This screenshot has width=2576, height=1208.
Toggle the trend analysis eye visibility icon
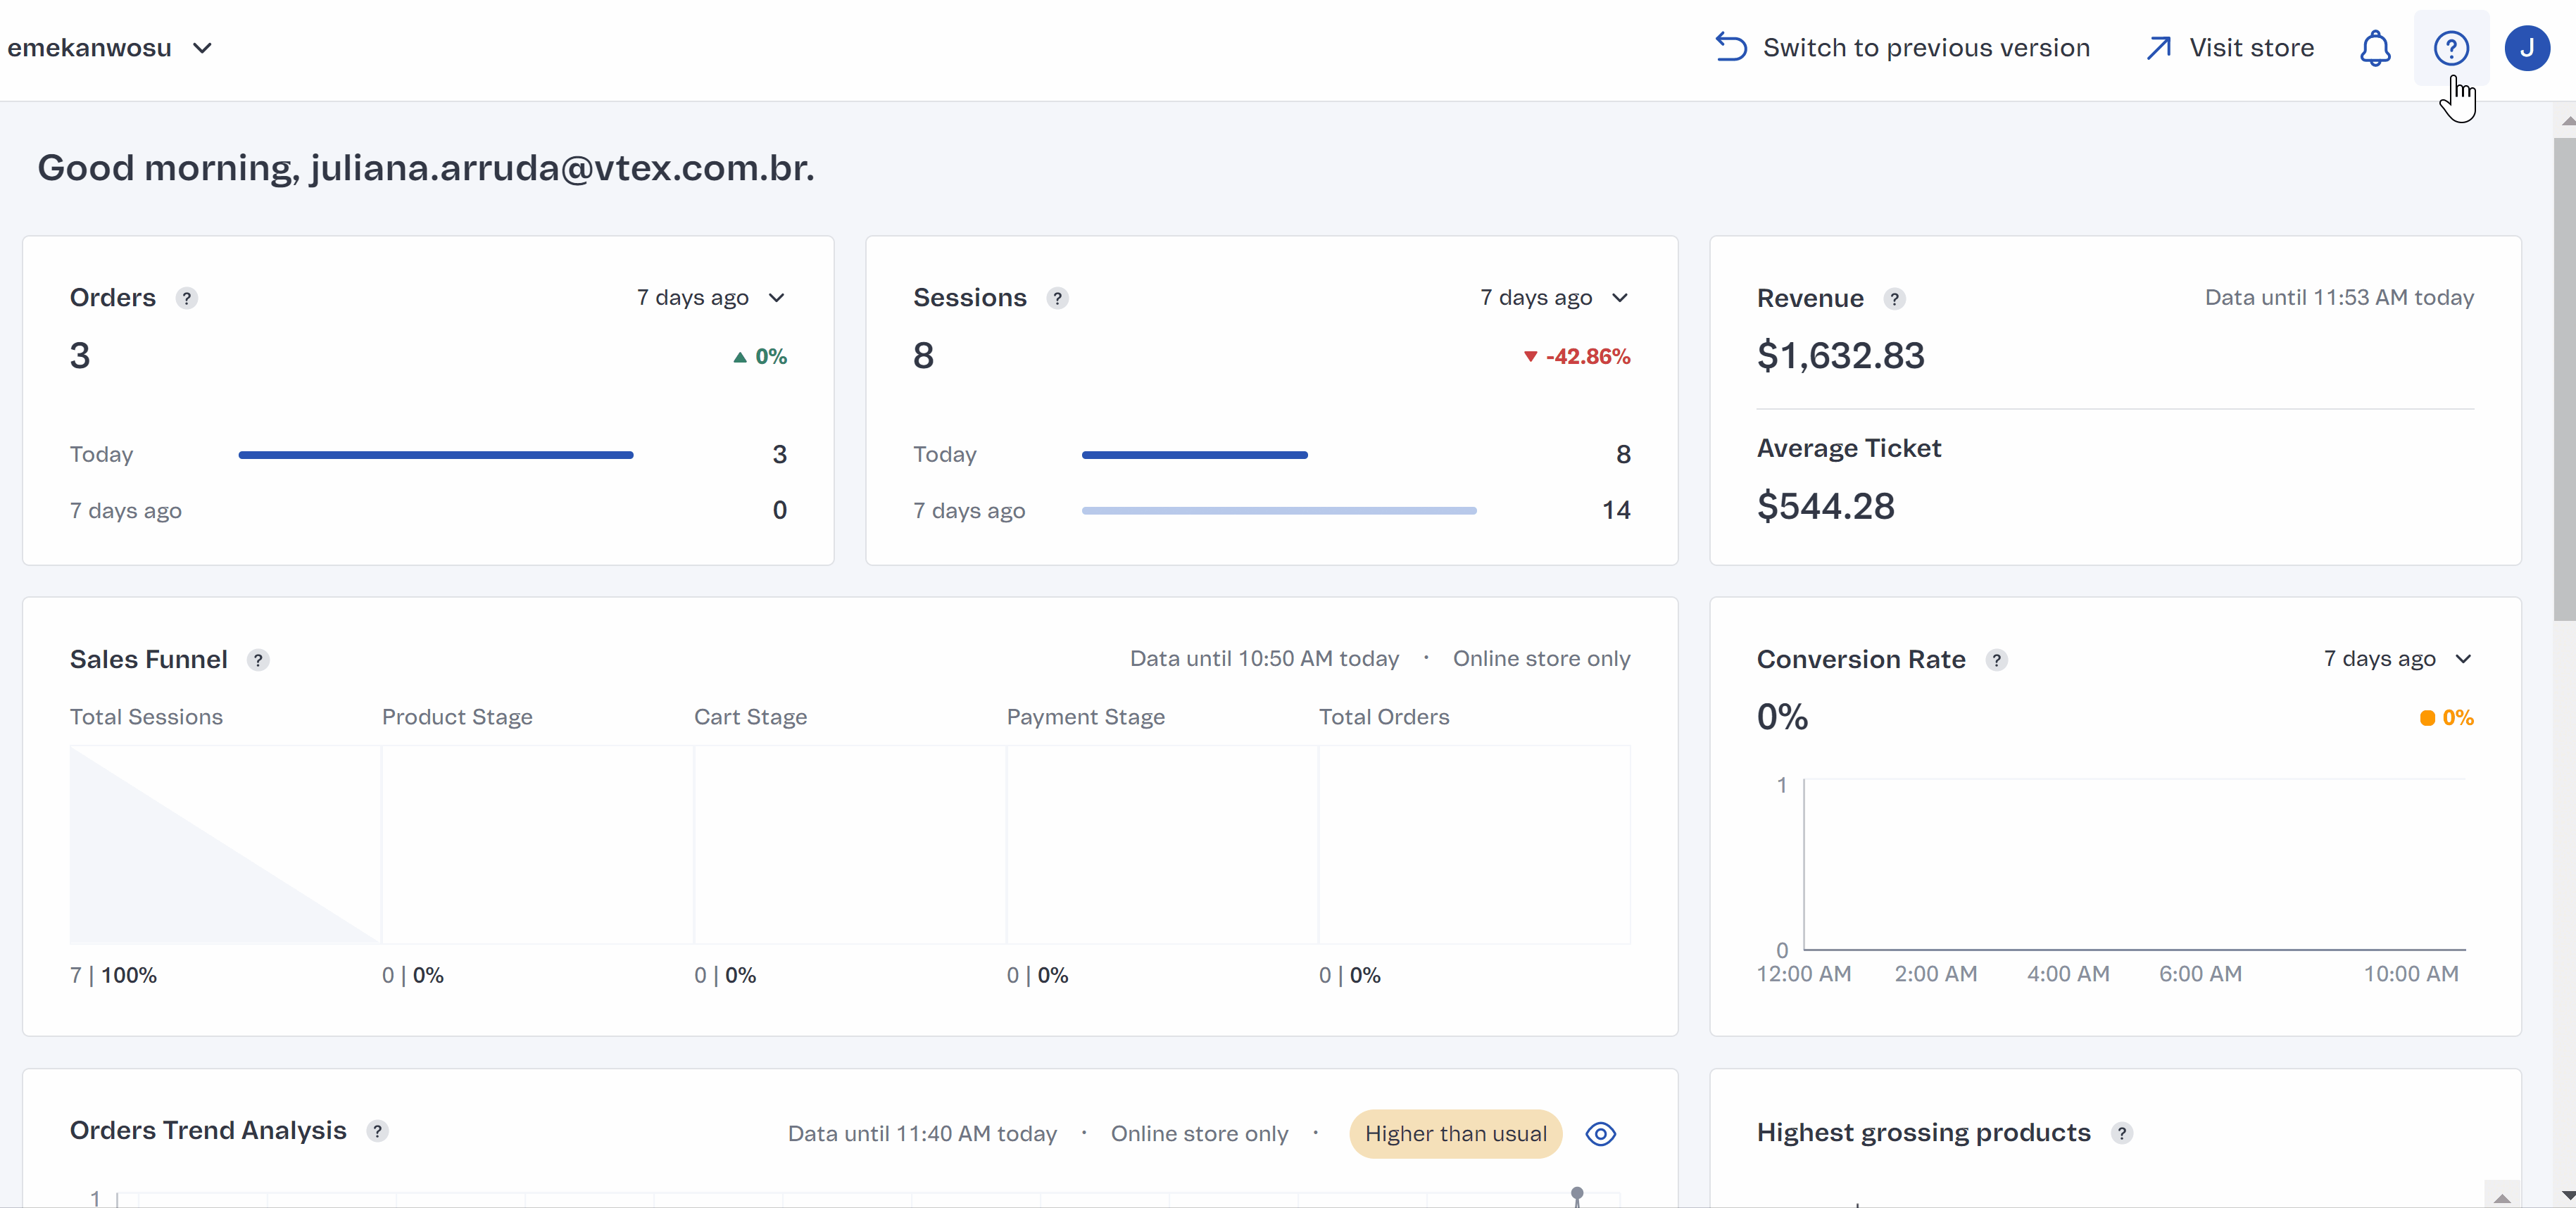point(1600,1134)
